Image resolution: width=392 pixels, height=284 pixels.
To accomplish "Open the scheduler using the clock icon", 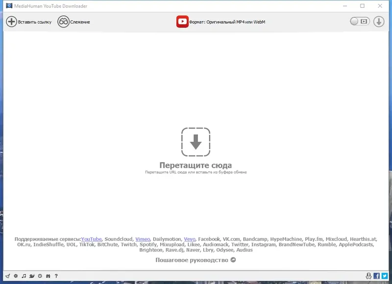I will pyautogui.click(x=39, y=276).
